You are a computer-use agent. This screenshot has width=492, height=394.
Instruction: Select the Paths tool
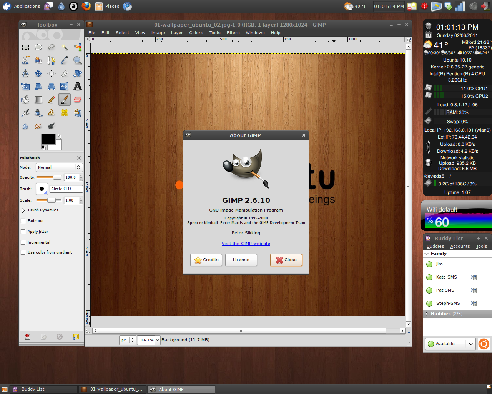click(x=52, y=60)
